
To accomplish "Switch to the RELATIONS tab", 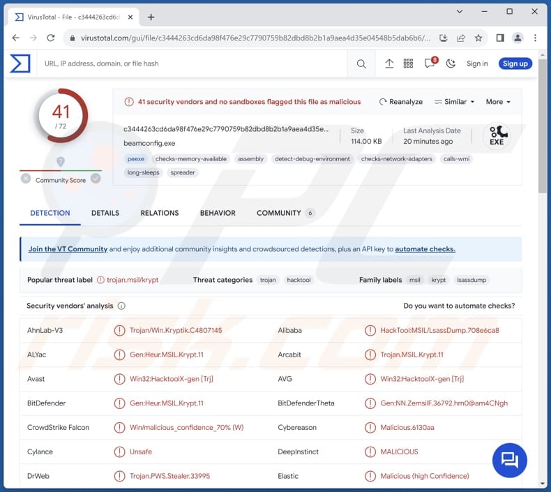I will tap(160, 213).
